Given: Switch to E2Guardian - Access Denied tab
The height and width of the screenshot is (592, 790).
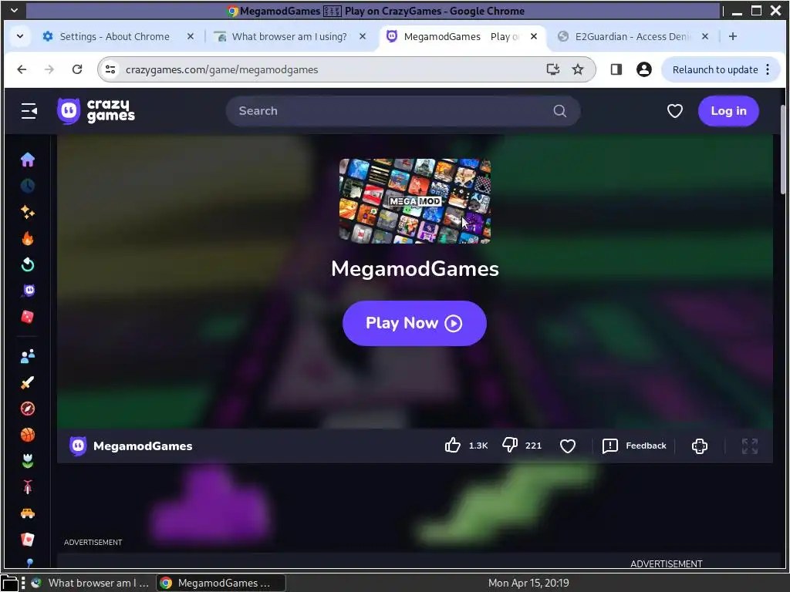Looking at the screenshot, I should click(x=633, y=37).
